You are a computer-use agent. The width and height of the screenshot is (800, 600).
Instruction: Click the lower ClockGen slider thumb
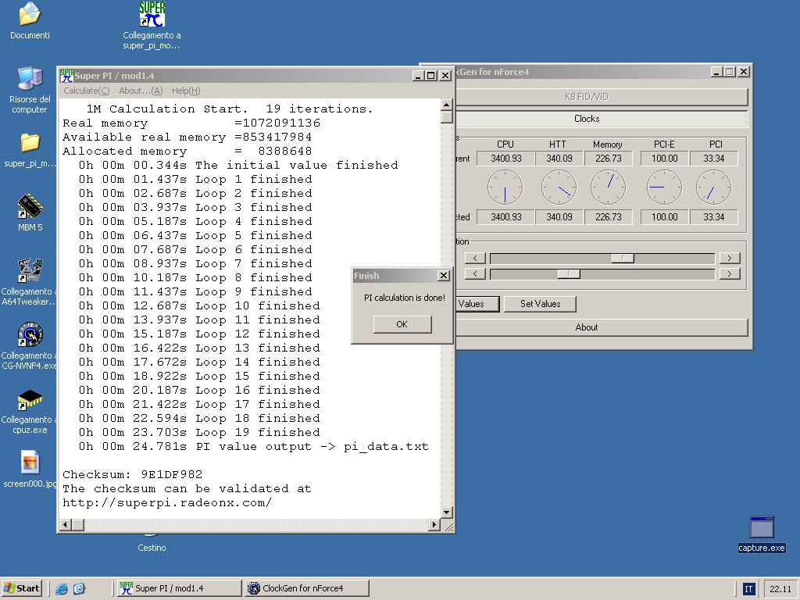[x=569, y=274]
